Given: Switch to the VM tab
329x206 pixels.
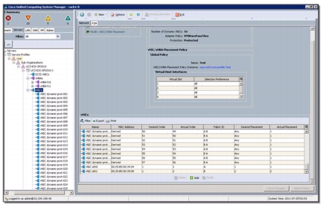Looking at the screenshot, I should [x=42, y=30].
